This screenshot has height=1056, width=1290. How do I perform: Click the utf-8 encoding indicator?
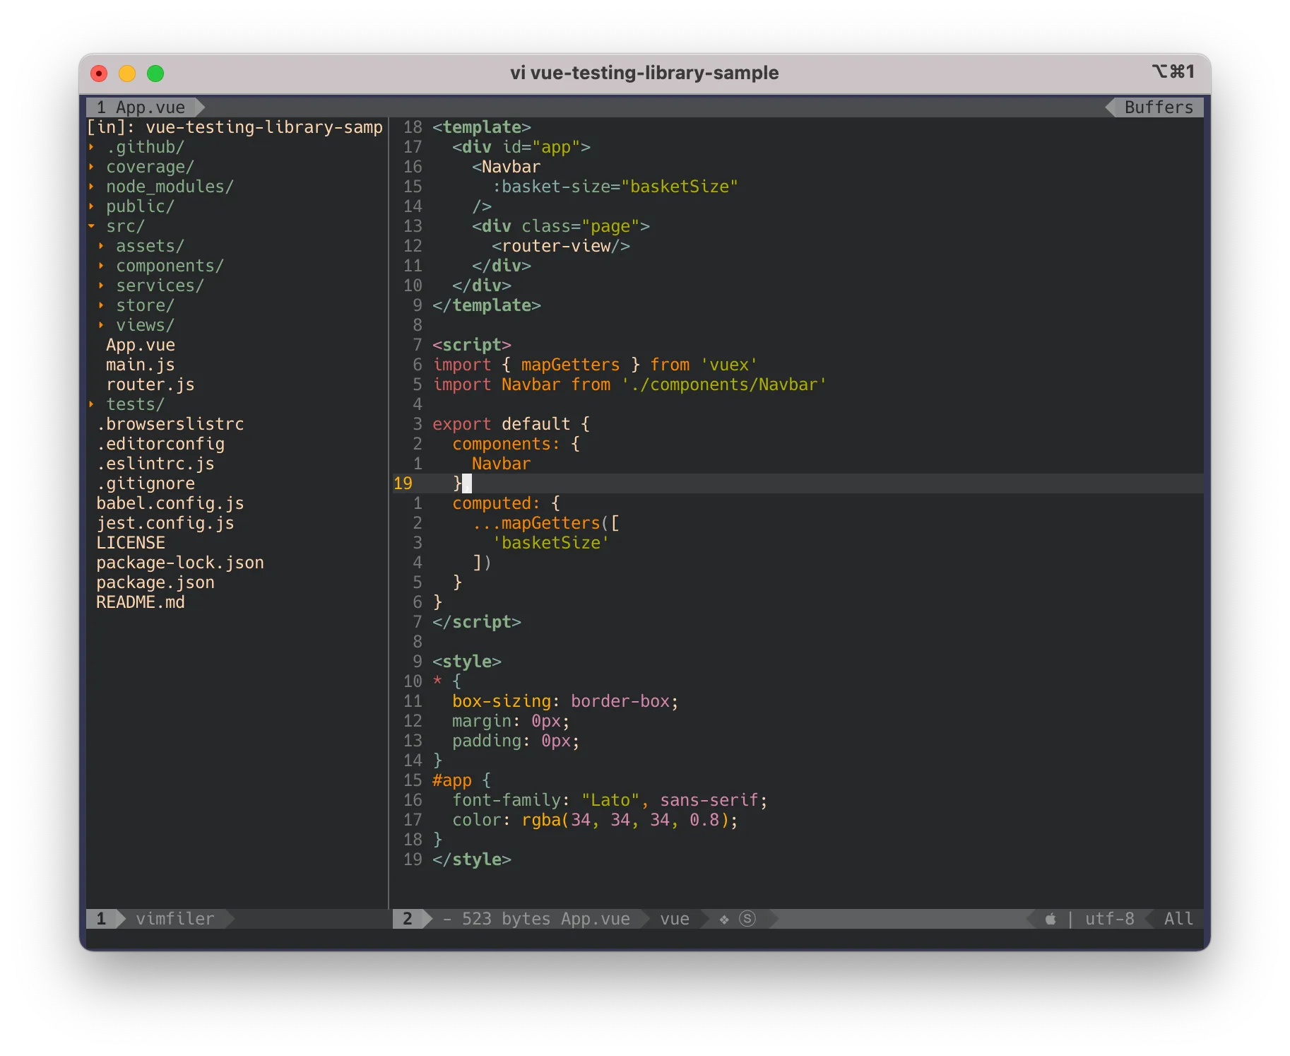tap(1110, 919)
